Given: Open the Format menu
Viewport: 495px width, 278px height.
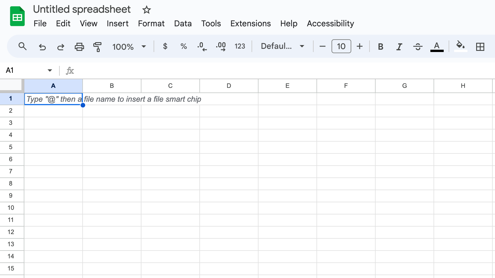Looking at the screenshot, I should (x=151, y=23).
